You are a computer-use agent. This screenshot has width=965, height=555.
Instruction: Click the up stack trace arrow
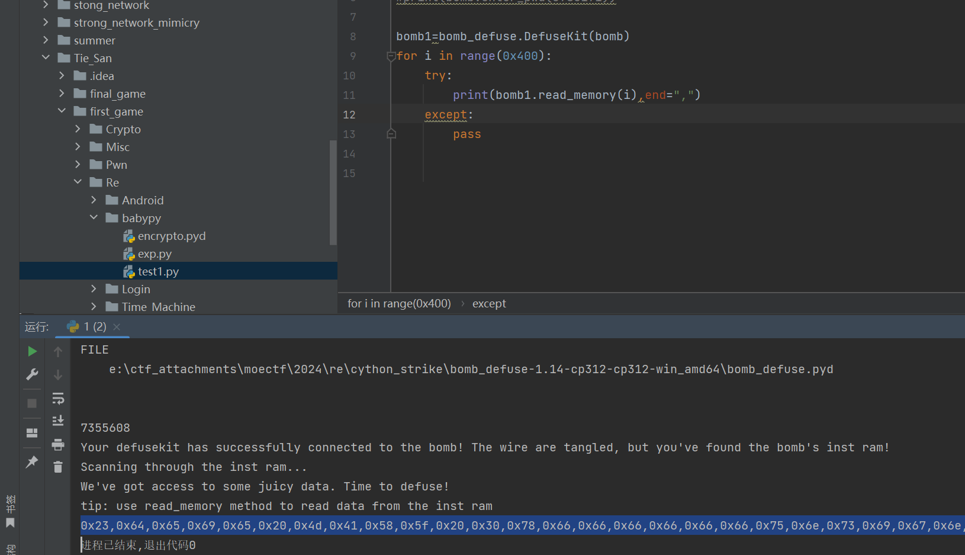(58, 352)
